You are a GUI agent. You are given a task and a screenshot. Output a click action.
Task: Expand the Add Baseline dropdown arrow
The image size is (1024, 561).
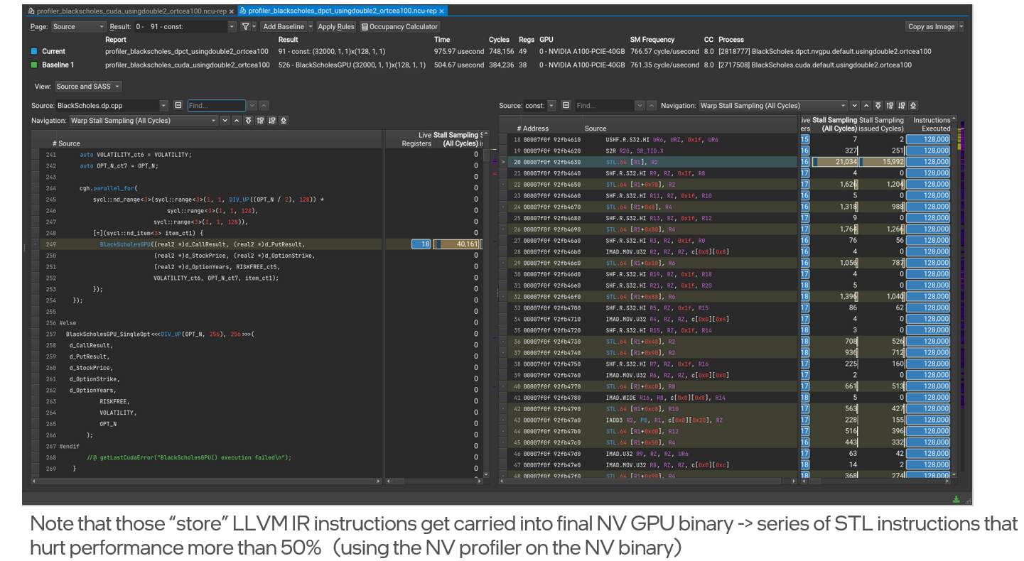[311, 27]
